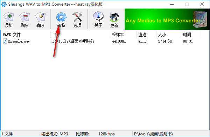The width and height of the screenshot is (210, 137).
Task: Click the product box image in banner
Action: (200, 19)
